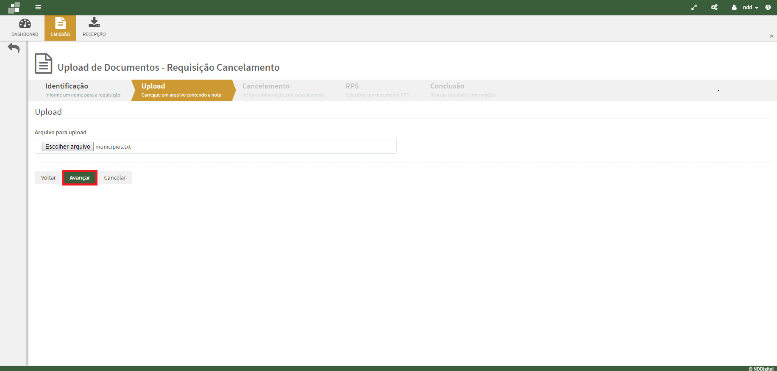Click the NDDigital logo icon
Screen dimensions: 777x371
[14, 8]
